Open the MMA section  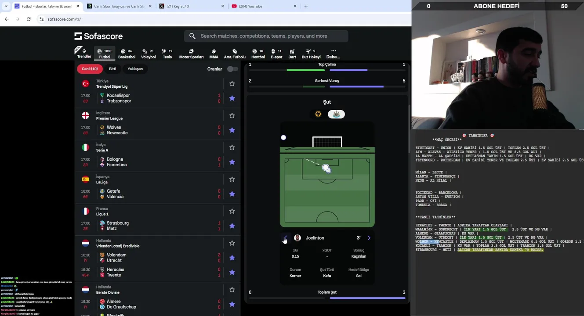(x=214, y=54)
